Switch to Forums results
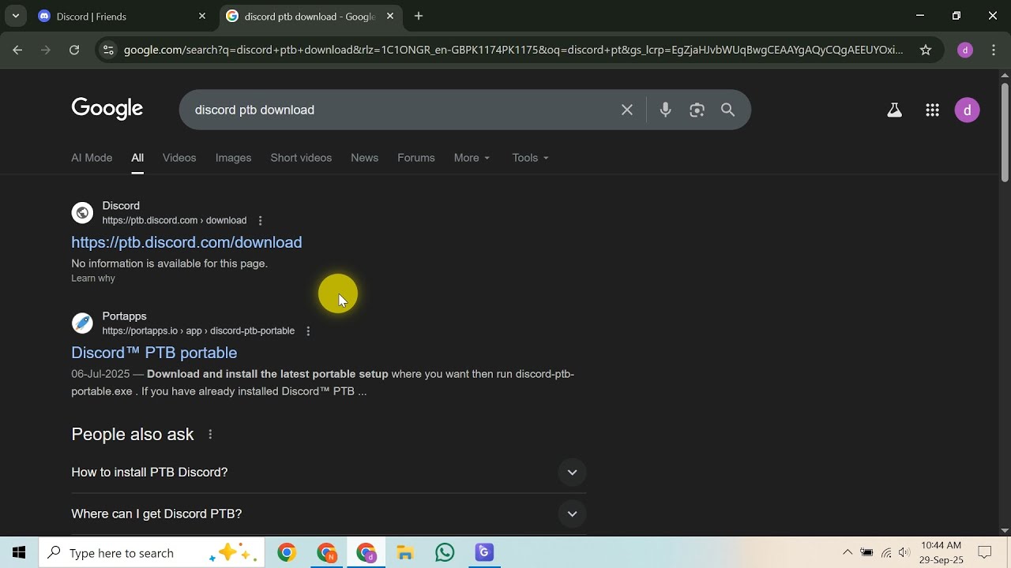The image size is (1011, 568). click(x=416, y=158)
